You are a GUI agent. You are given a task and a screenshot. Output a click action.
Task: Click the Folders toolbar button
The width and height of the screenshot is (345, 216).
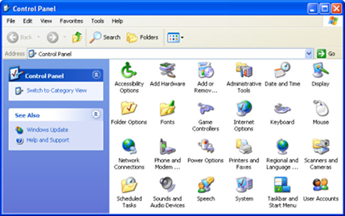coord(142,38)
